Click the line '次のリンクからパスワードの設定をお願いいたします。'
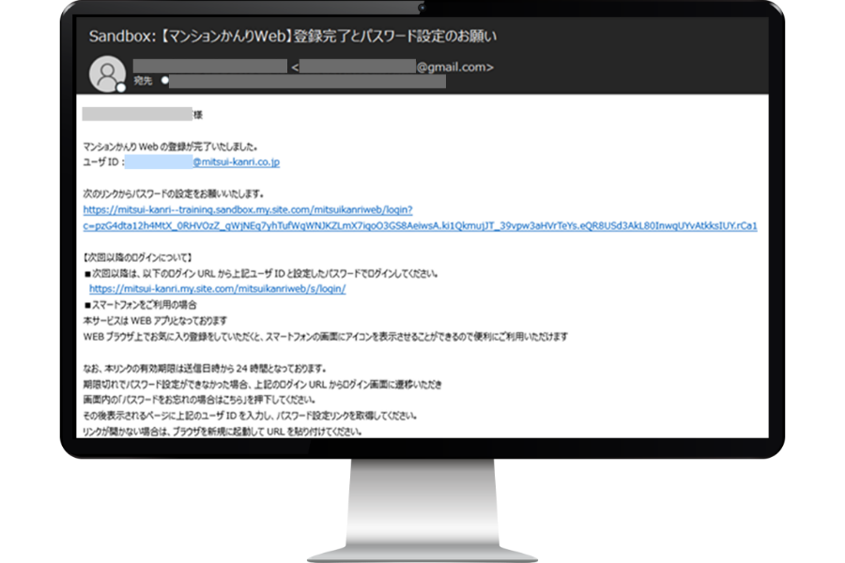845x563 pixels. 173,193
